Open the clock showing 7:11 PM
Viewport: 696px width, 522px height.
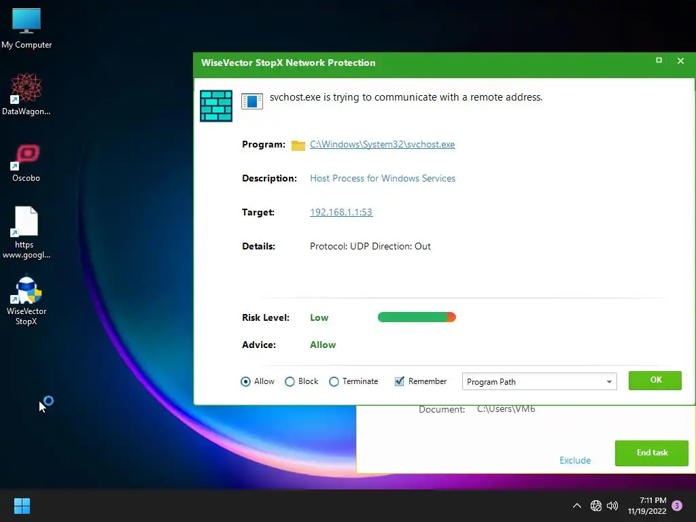click(647, 506)
